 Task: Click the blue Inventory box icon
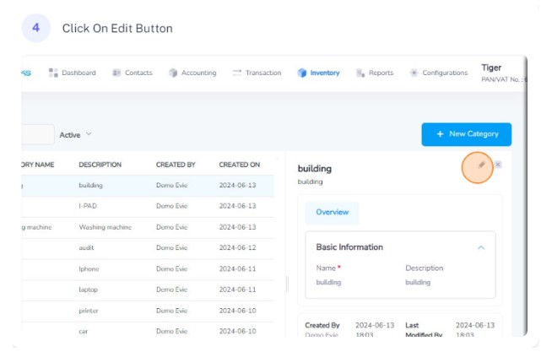301,73
